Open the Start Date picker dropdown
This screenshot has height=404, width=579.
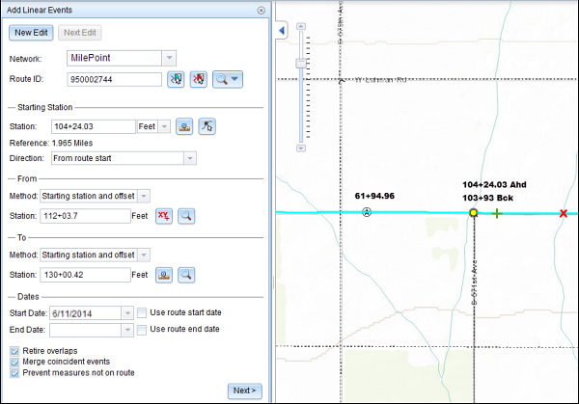coord(127,312)
